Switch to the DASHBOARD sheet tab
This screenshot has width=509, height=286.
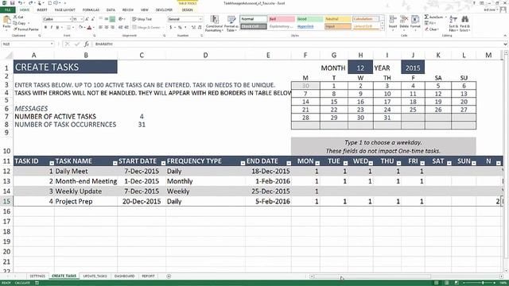point(124,276)
